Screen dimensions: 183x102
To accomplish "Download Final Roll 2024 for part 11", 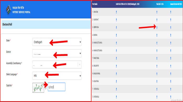I will pos(157,89).
